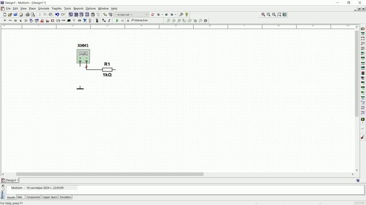
Task: Stop the simulation
Action: pyautogui.click(x=128, y=20)
